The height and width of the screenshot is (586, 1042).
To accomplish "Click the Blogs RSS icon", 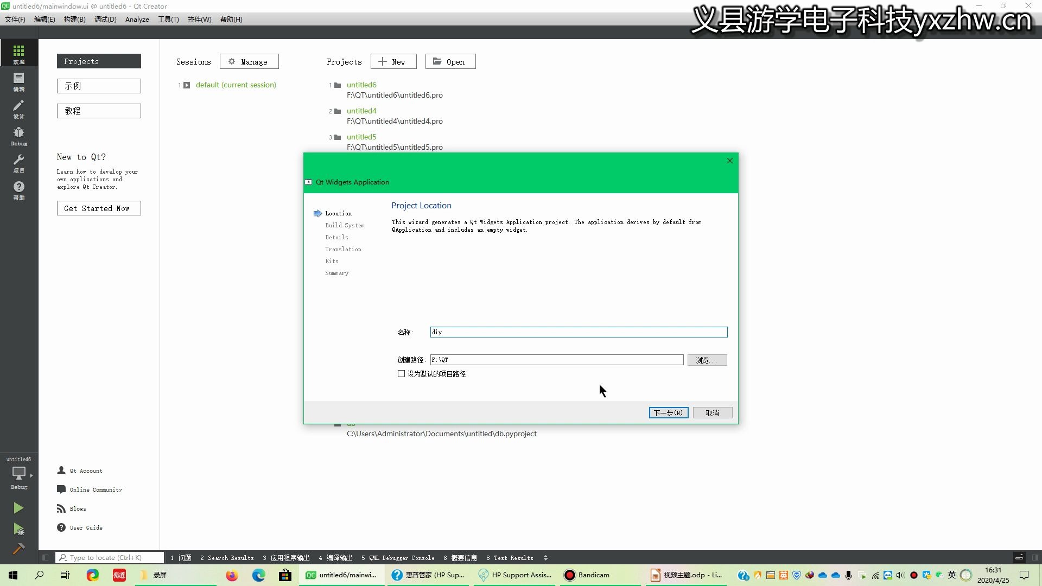I will coord(61,508).
